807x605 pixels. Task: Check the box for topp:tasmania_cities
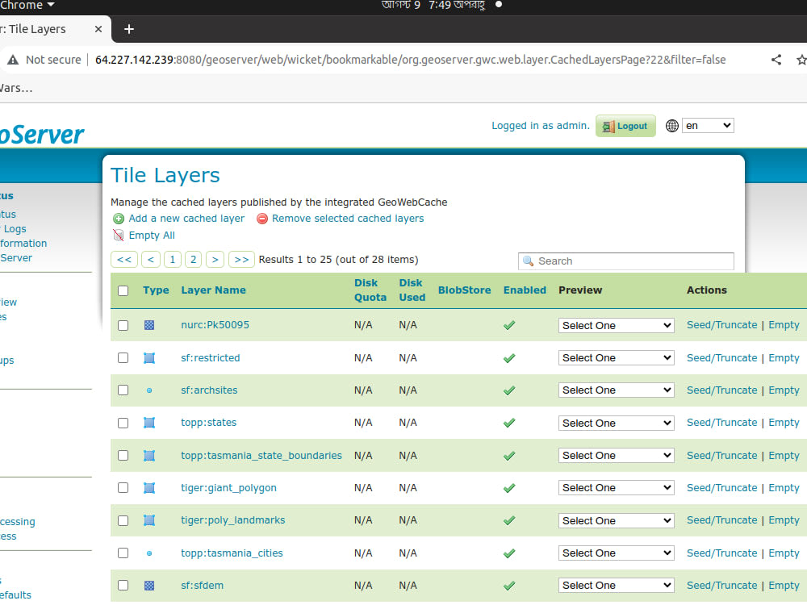[123, 553]
